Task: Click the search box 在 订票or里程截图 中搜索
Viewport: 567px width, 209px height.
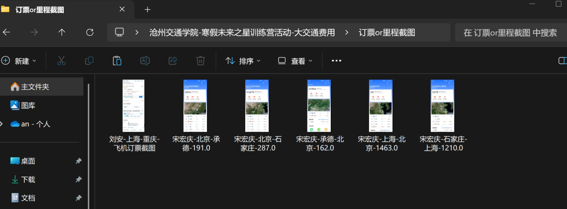Action: pyautogui.click(x=510, y=32)
